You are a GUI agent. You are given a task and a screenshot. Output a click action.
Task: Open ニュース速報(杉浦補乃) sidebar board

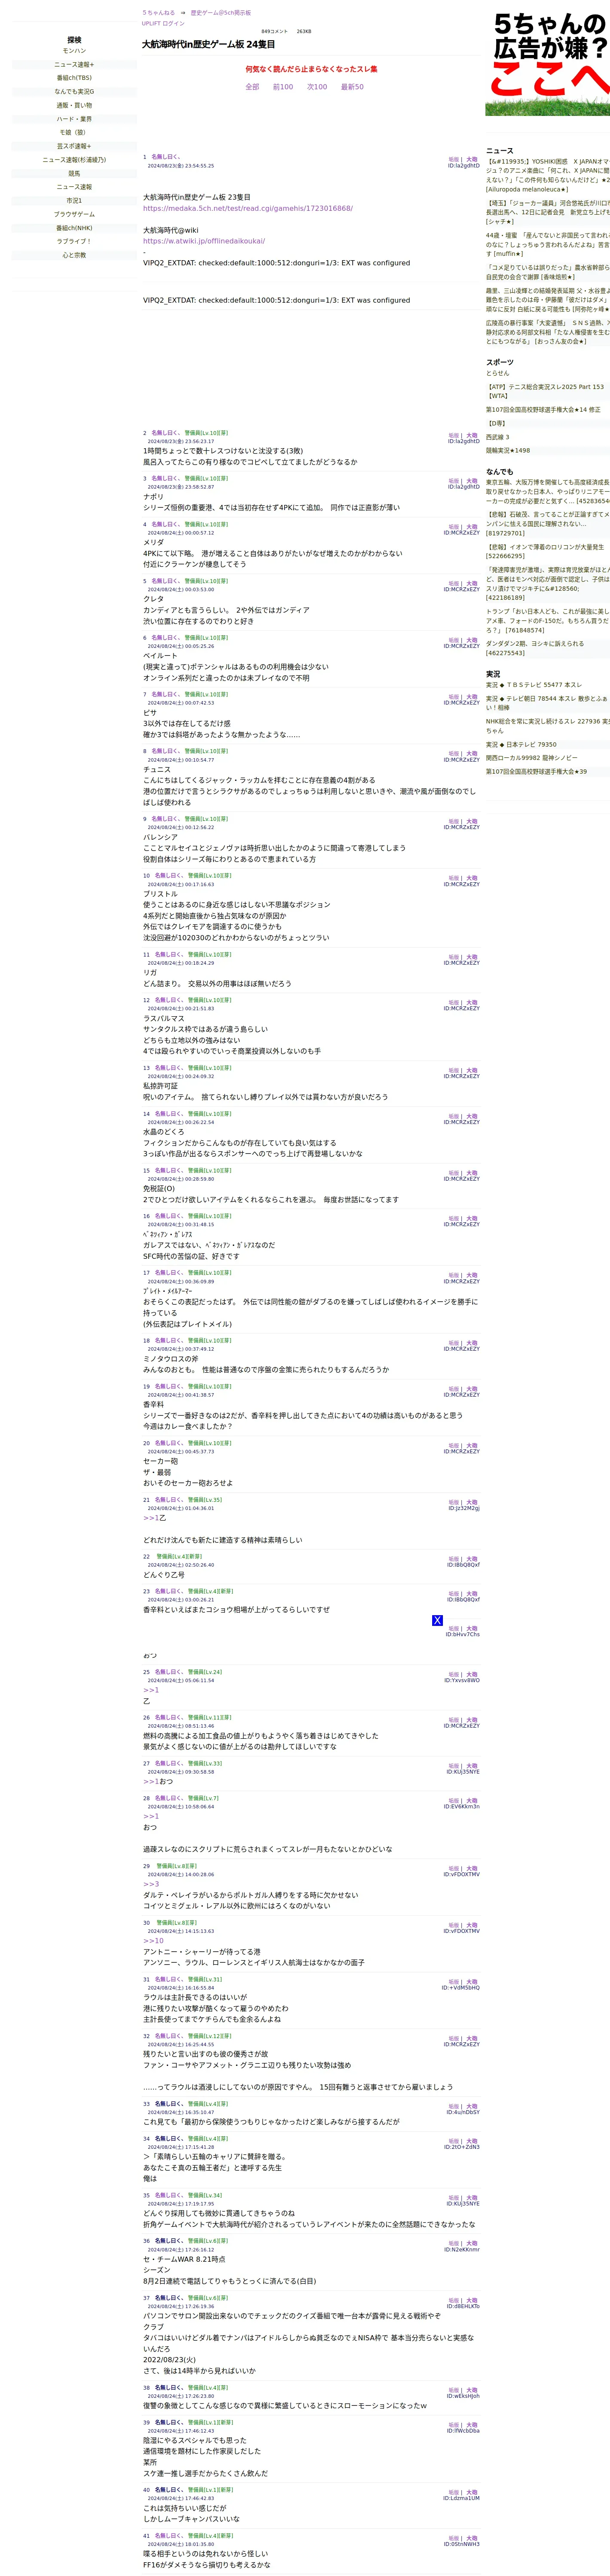(x=74, y=160)
